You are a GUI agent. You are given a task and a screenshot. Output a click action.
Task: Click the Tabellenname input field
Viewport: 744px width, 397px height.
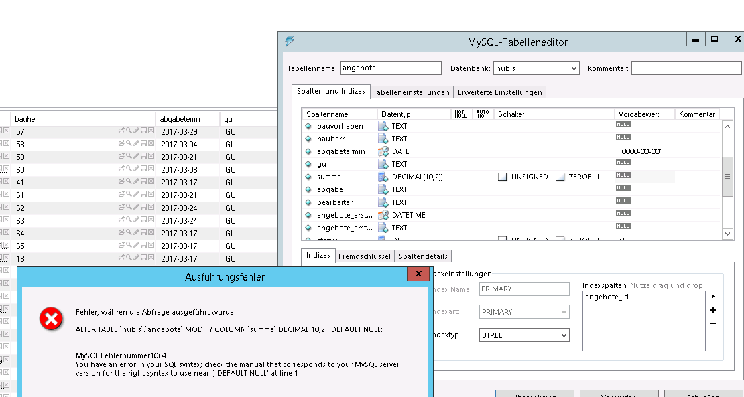pos(391,68)
